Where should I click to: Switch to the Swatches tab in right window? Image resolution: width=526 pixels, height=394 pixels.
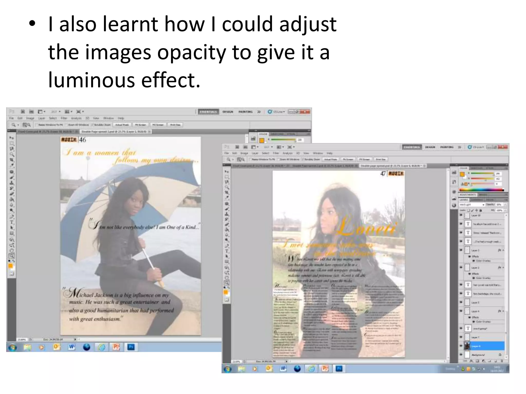(476, 168)
